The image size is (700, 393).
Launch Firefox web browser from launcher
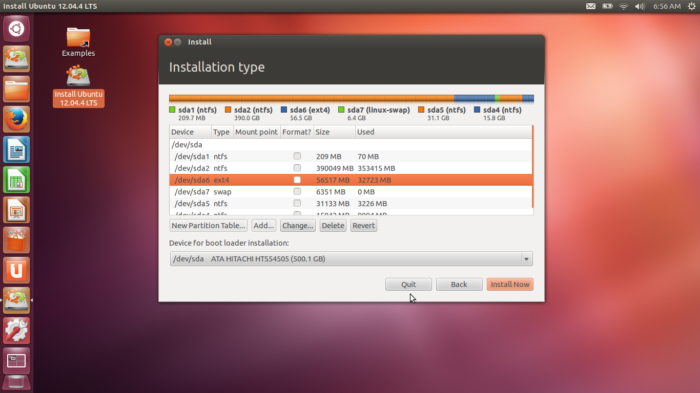point(16,119)
